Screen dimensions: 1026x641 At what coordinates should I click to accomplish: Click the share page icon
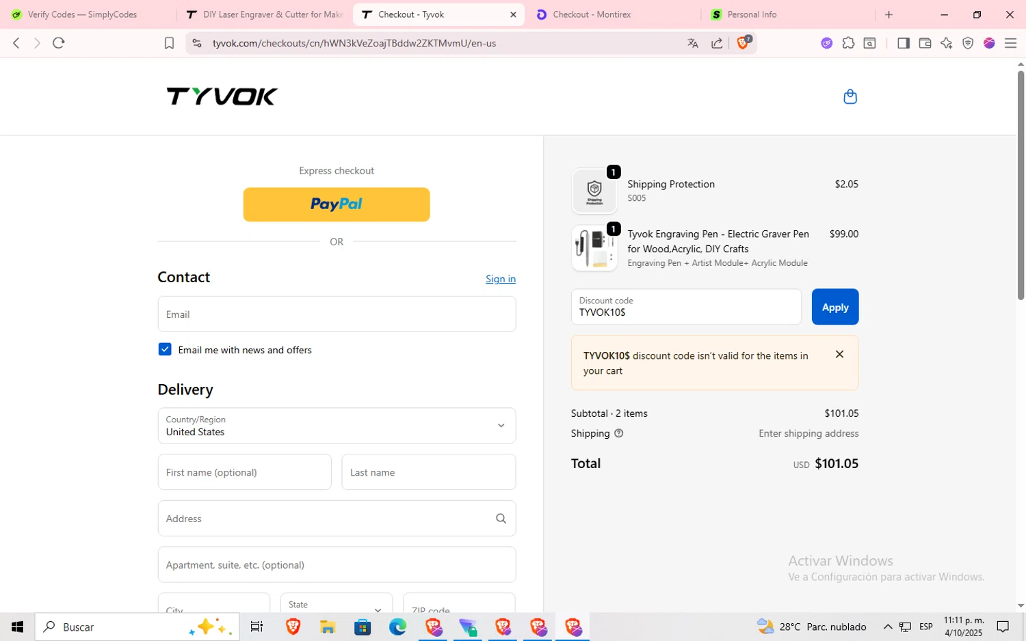[717, 43]
